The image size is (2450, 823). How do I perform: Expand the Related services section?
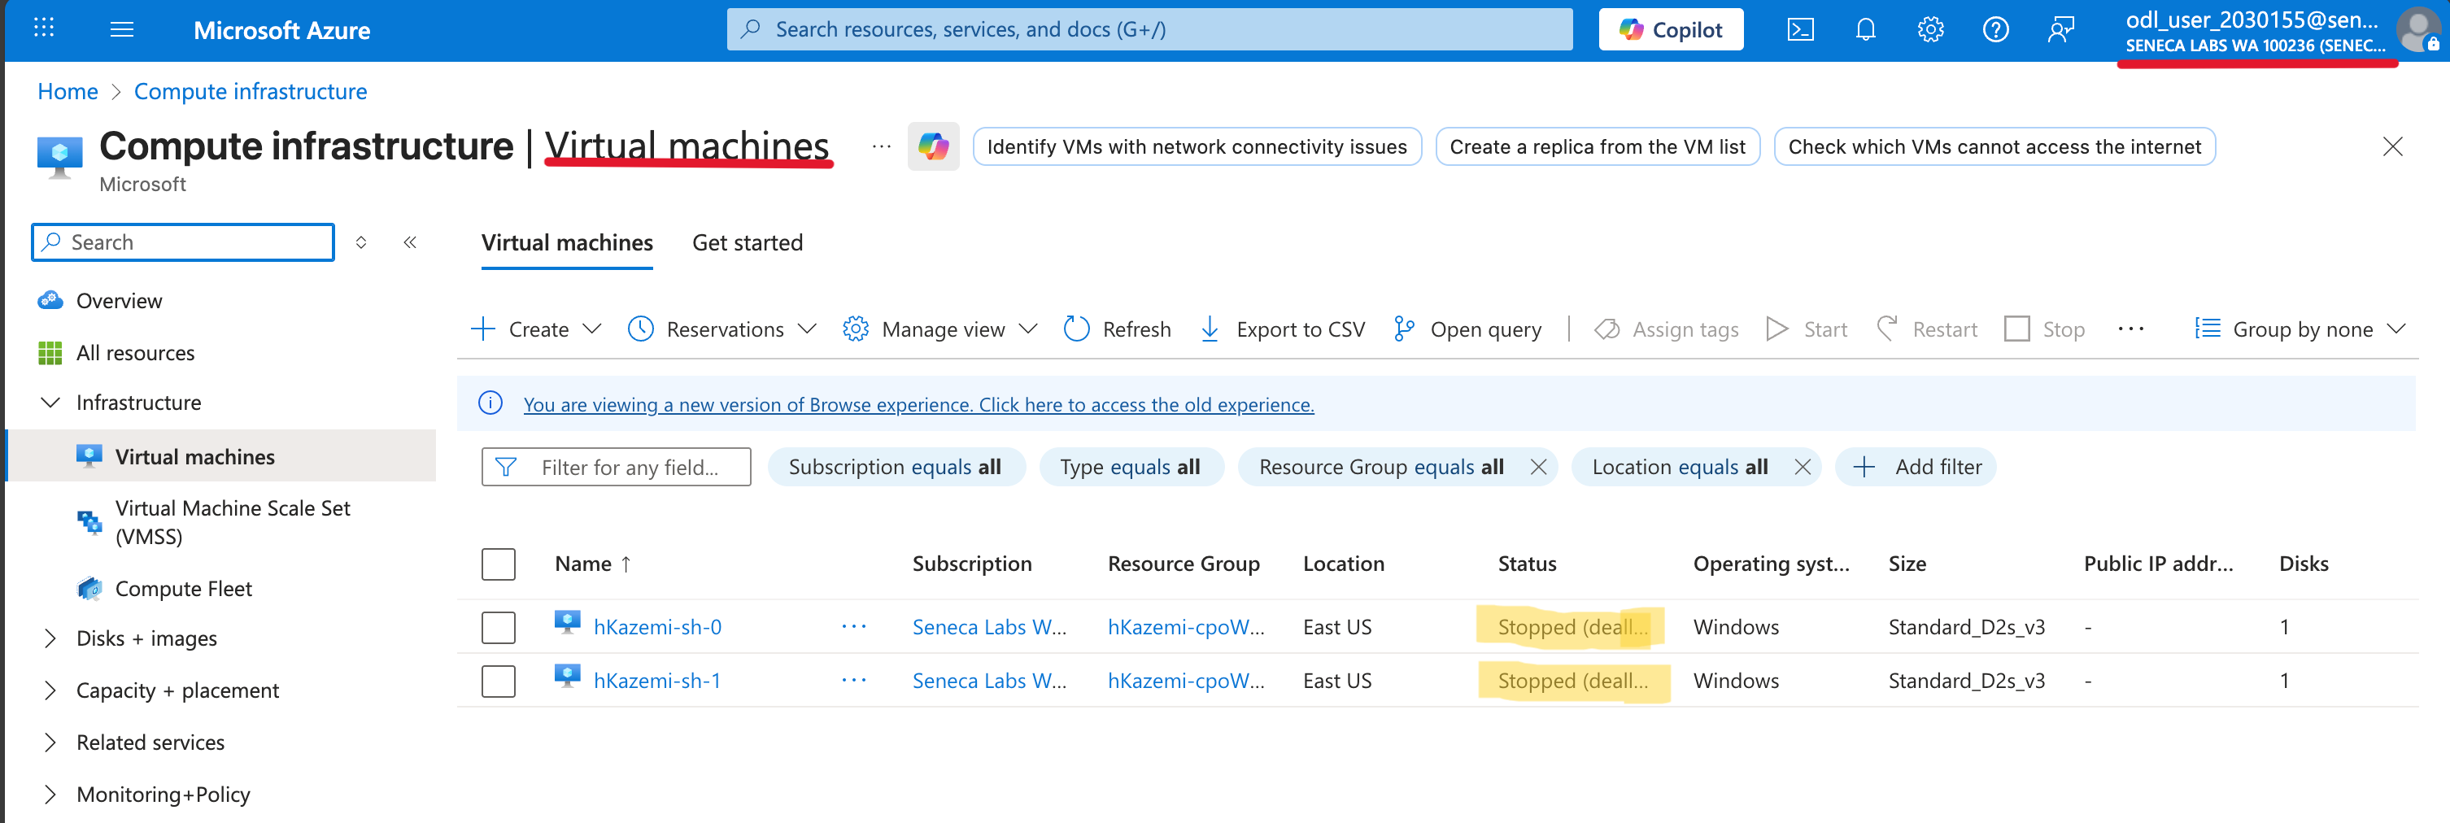coord(50,742)
